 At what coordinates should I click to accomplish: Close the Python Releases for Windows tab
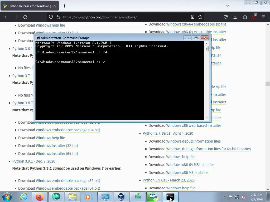(55, 6)
